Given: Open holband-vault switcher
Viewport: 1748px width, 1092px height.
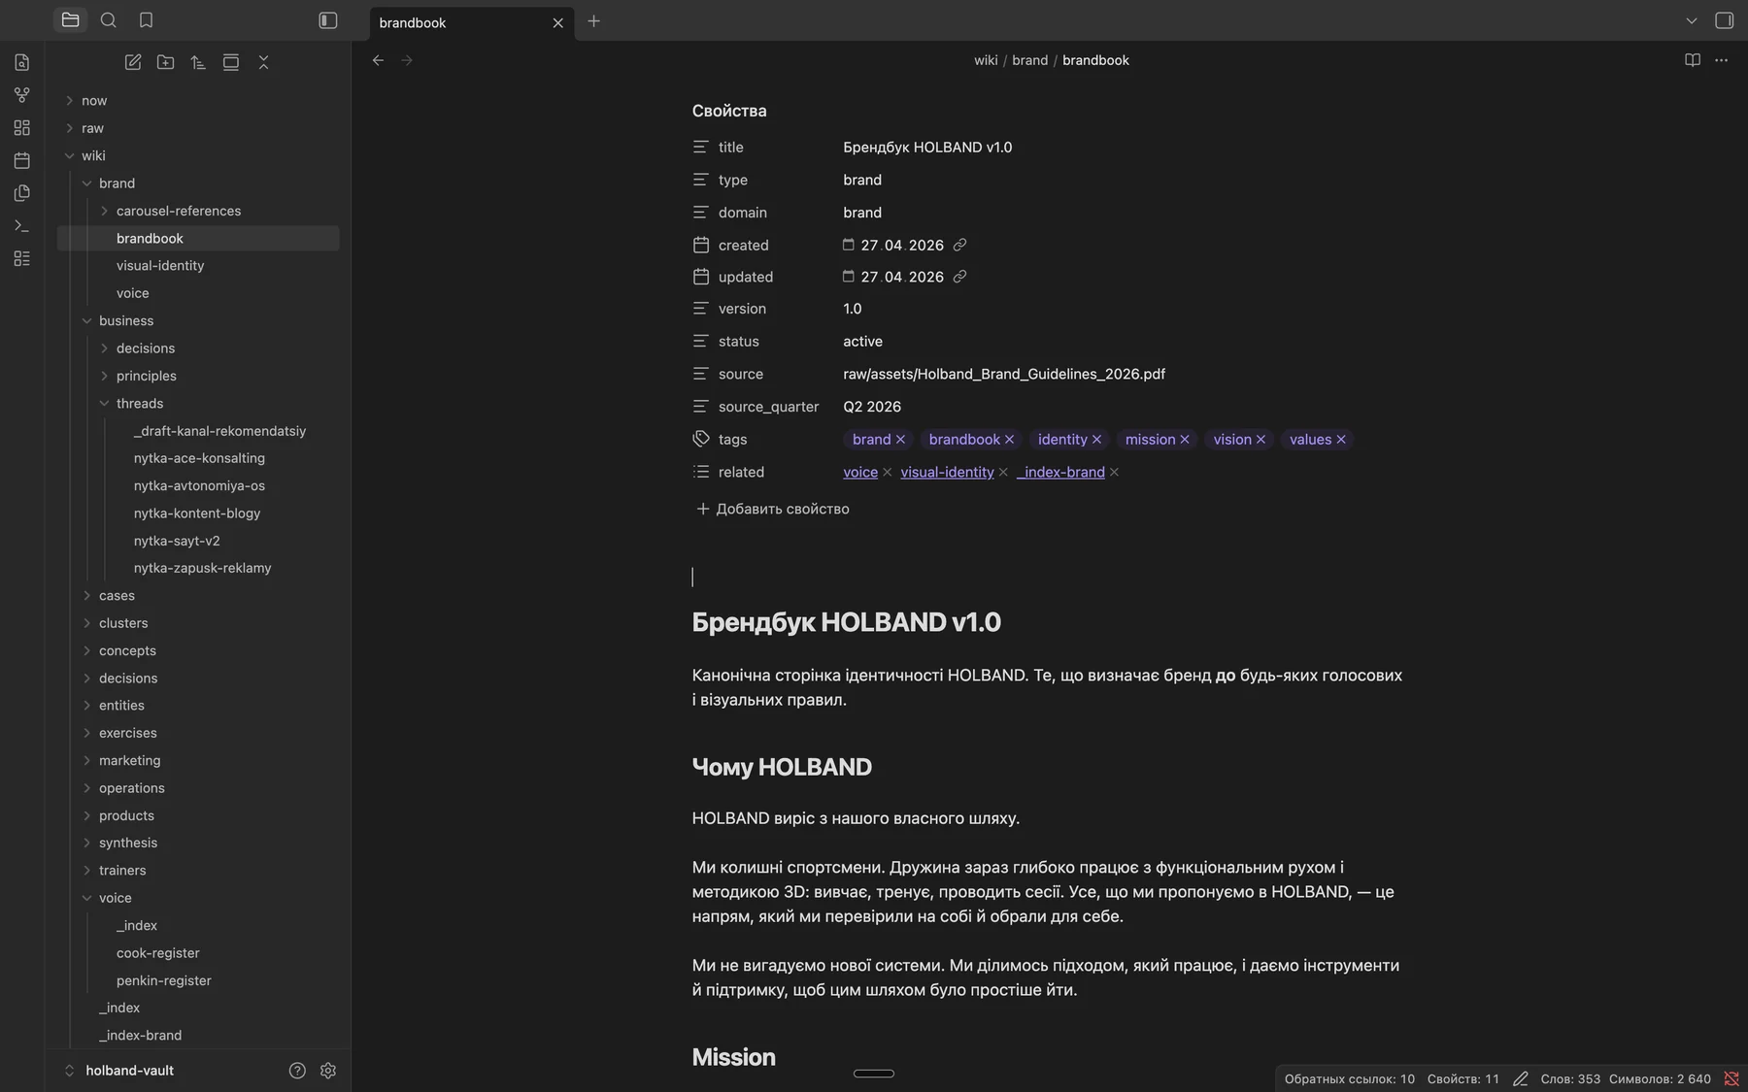Looking at the screenshot, I should (129, 1071).
